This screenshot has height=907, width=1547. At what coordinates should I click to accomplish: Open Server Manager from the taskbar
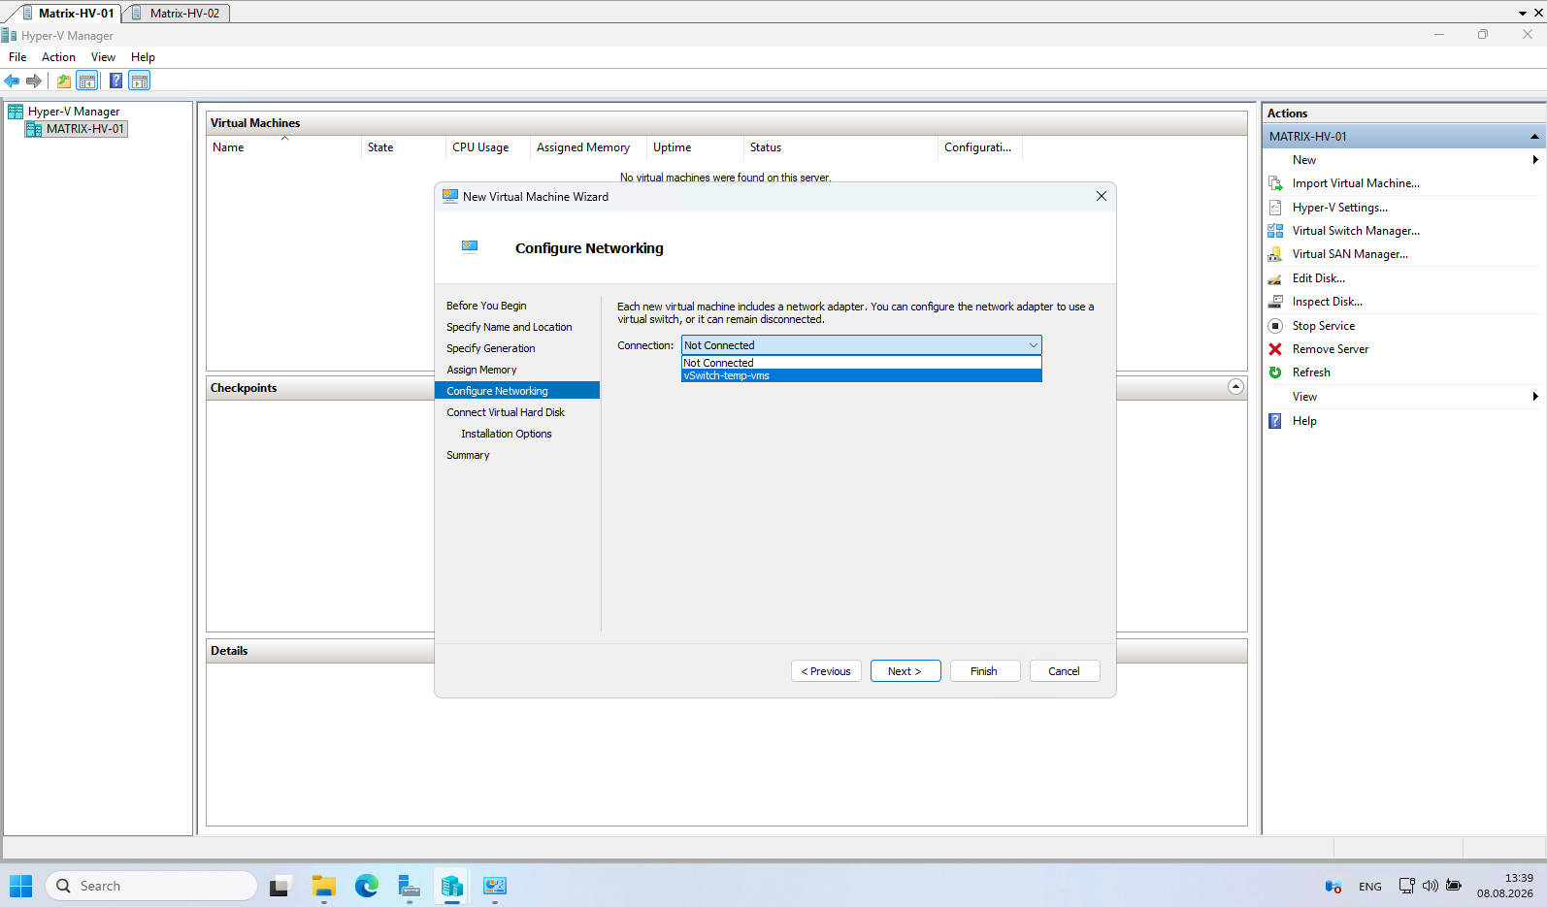(x=409, y=886)
